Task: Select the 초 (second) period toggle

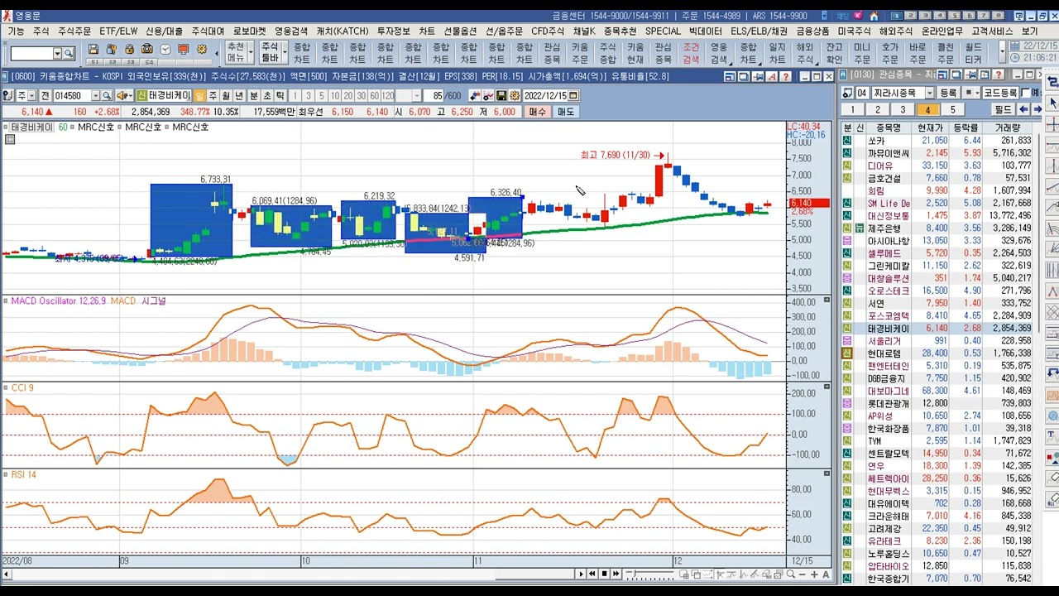Action: pyautogui.click(x=267, y=95)
